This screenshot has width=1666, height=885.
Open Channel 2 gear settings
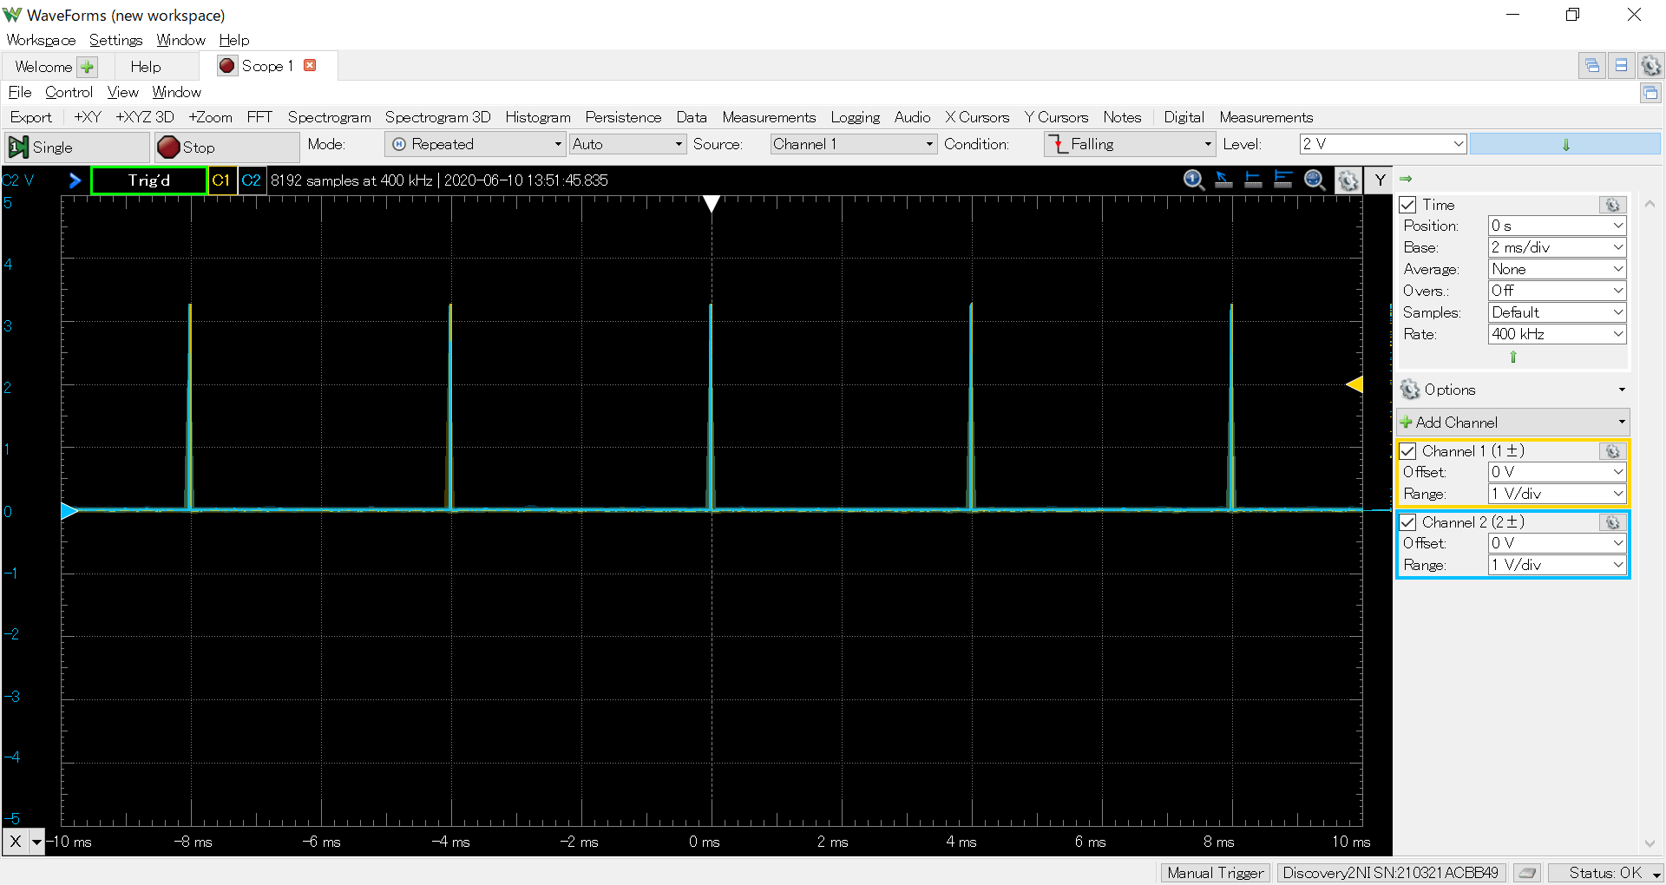pyautogui.click(x=1612, y=522)
